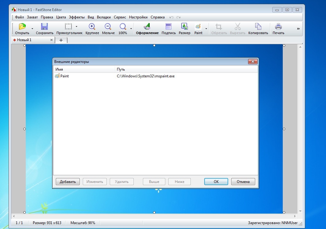
Task: Click the Размер: 931 x 613 status entry
Action: [x=47, y=223]
